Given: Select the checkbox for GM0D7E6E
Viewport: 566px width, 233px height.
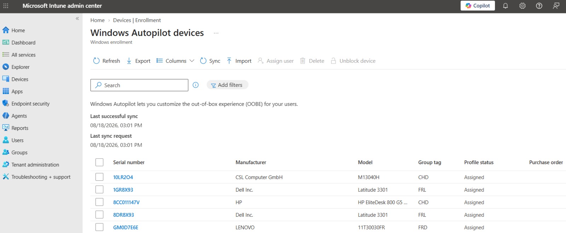Looking at the screenshot, I should (x=99, y=227).
